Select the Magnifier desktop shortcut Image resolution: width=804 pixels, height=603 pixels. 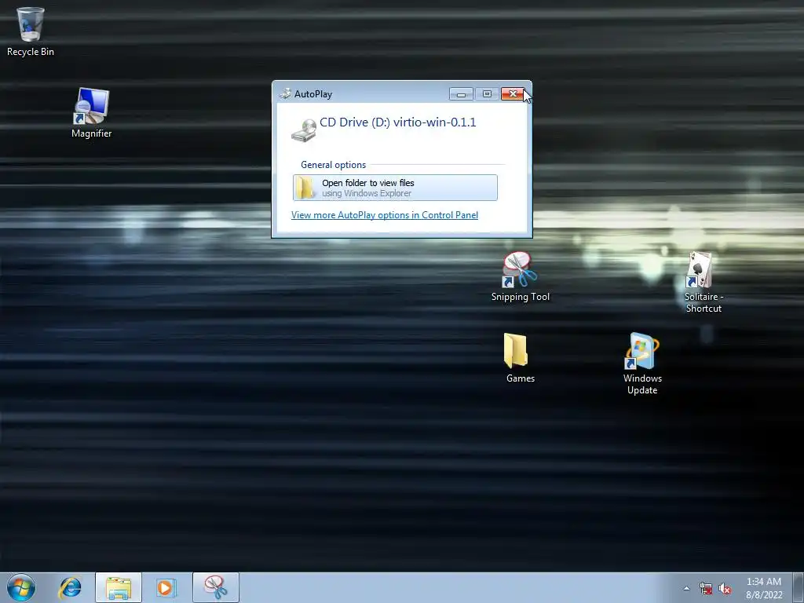click(91, 113)
